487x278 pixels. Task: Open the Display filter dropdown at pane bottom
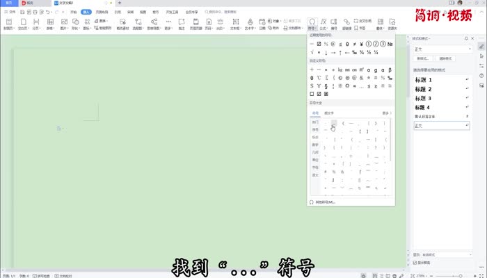point(447,255)
